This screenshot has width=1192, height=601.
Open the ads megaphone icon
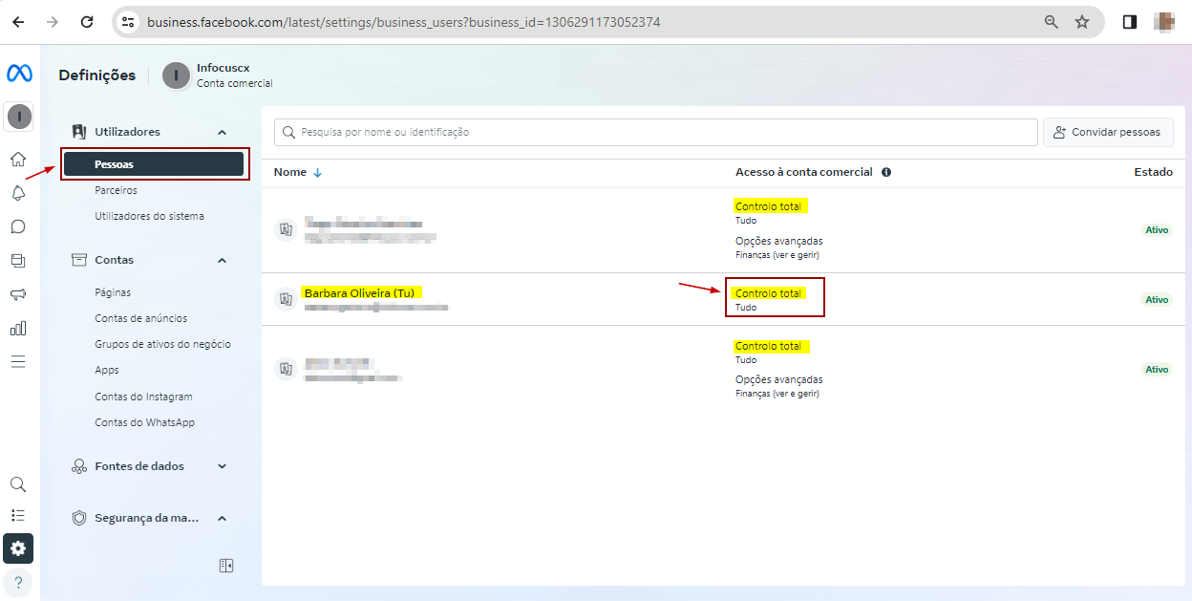pyautogui.click(x=18, y=294)
